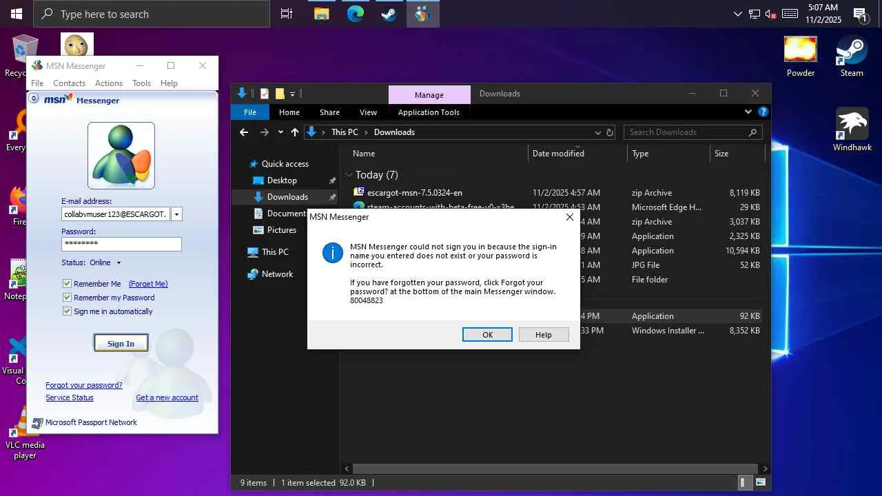
Task: Open the notification center icon
Action: pyautogui.click(x=860, y=14)
